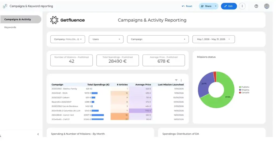Image resolution: width=276 pixels, height=142 pixels.
Task: Sort by # Articles column header
Action: (x=122, y=85)
